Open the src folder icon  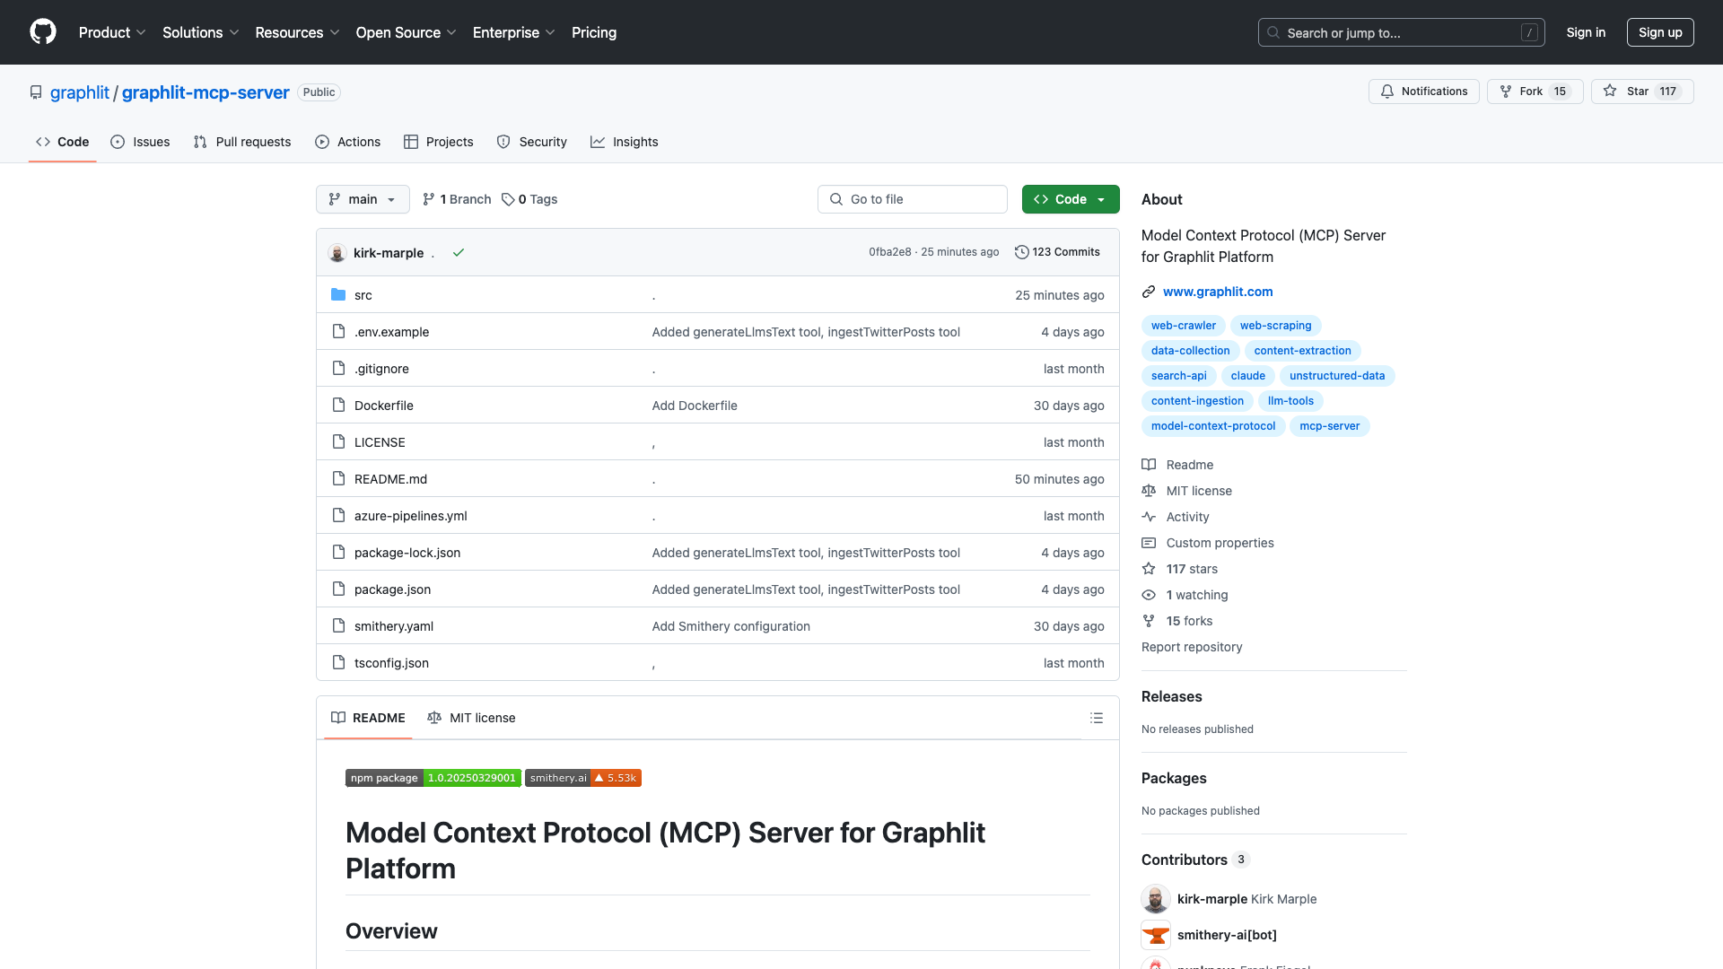[x=338, y=294]
